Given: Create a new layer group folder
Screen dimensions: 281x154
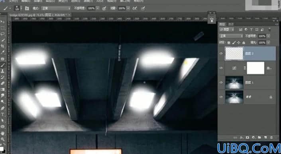Looking at the screenshot, I should [259, 137].
